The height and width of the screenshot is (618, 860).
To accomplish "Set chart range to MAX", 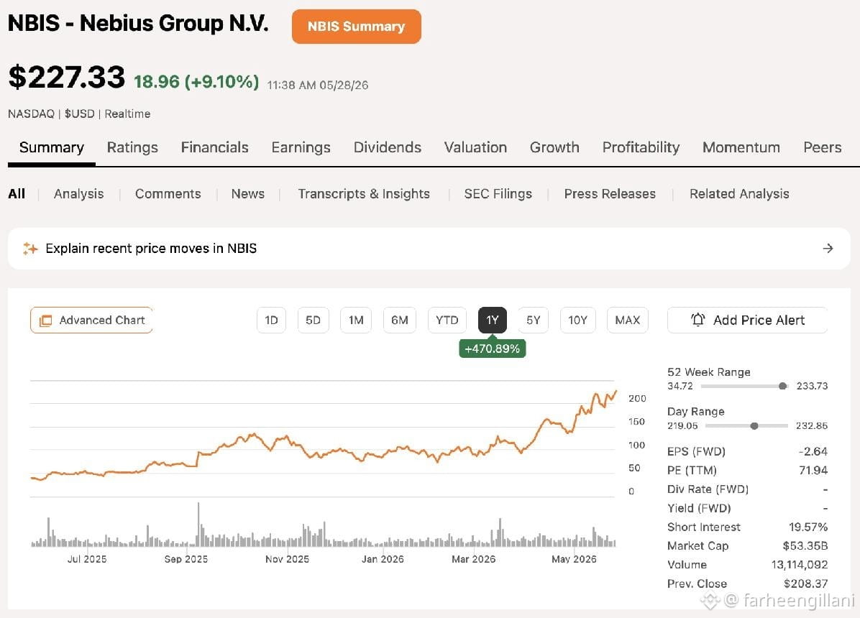I will click(628, 320).
